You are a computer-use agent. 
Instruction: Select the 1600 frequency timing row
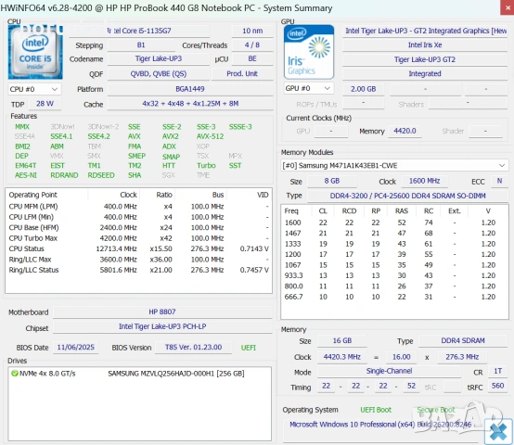click(394, 222)
